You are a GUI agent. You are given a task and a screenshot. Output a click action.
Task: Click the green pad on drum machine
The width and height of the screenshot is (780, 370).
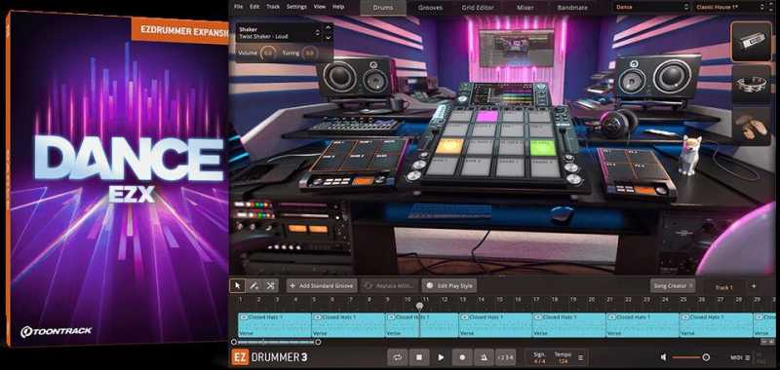click(543, 147)
